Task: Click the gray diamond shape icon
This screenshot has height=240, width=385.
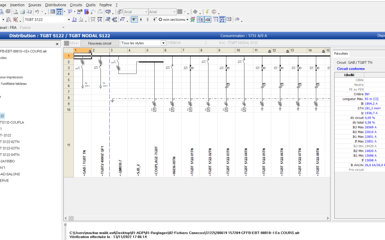Action: coord(195,11)
